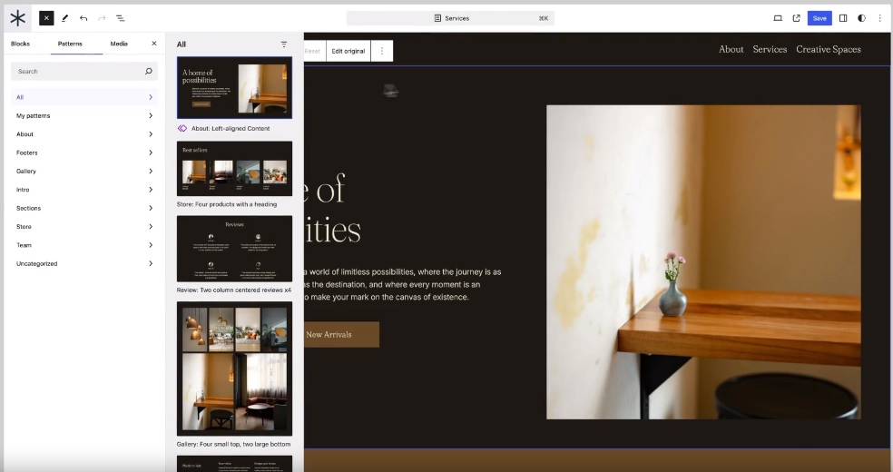
Task: Toggle the Settings sidebar panel icon
Action: point(843,18)
